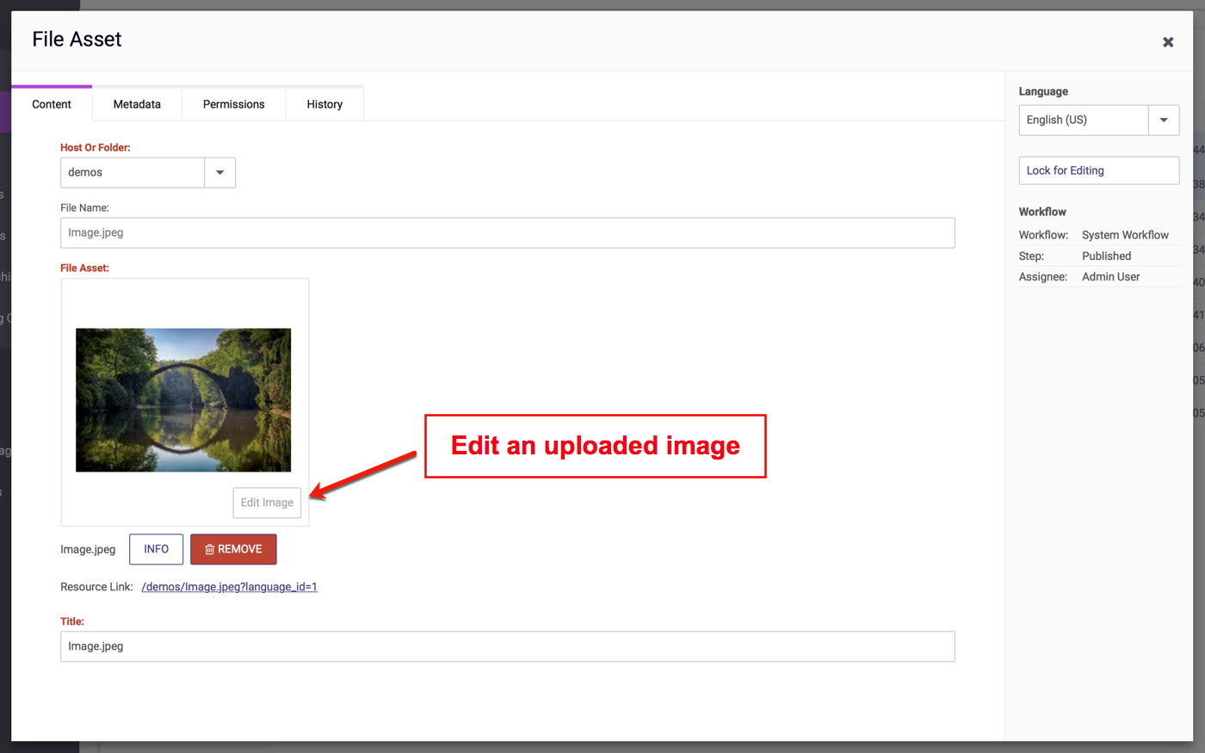
Task: Expand the Language dropdown arrow
Action: point(1164,120)
